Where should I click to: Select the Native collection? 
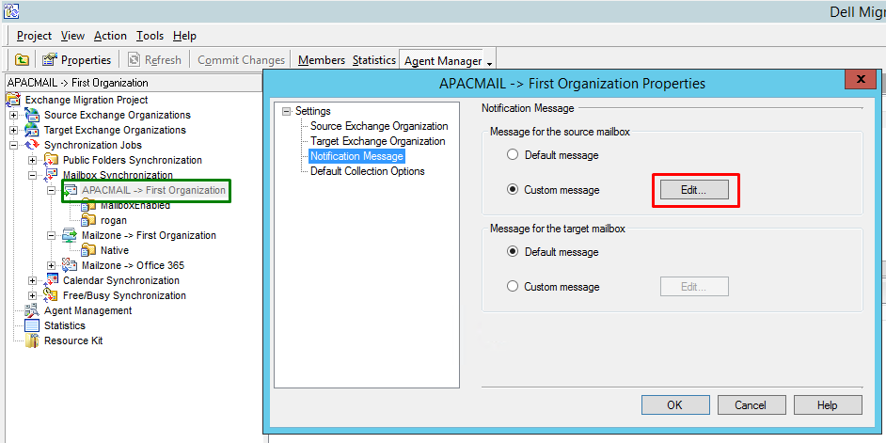click(x=115, y=250)
